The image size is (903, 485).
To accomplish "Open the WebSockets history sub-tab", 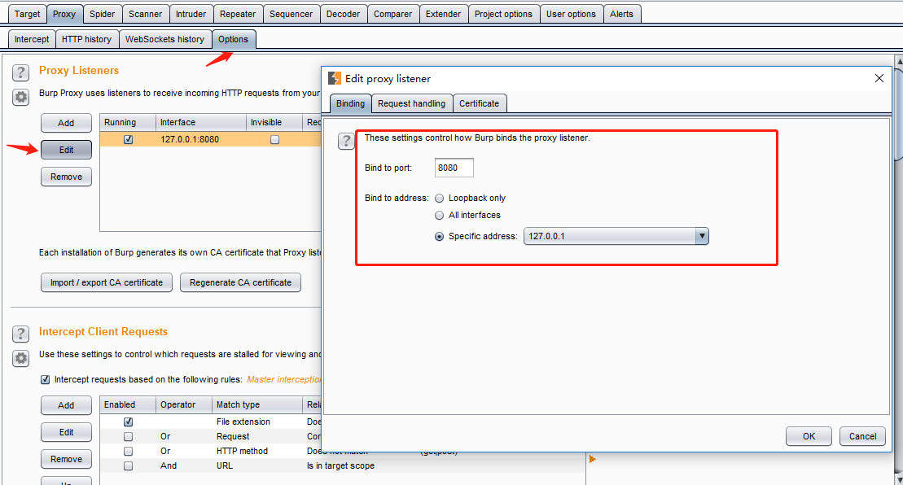I will click(164, 39).
